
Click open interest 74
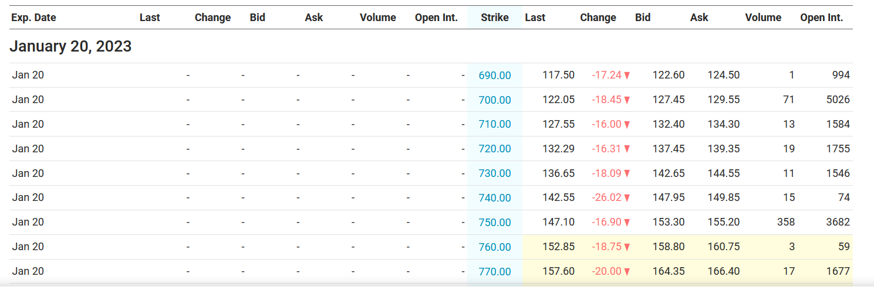(844, 197)
